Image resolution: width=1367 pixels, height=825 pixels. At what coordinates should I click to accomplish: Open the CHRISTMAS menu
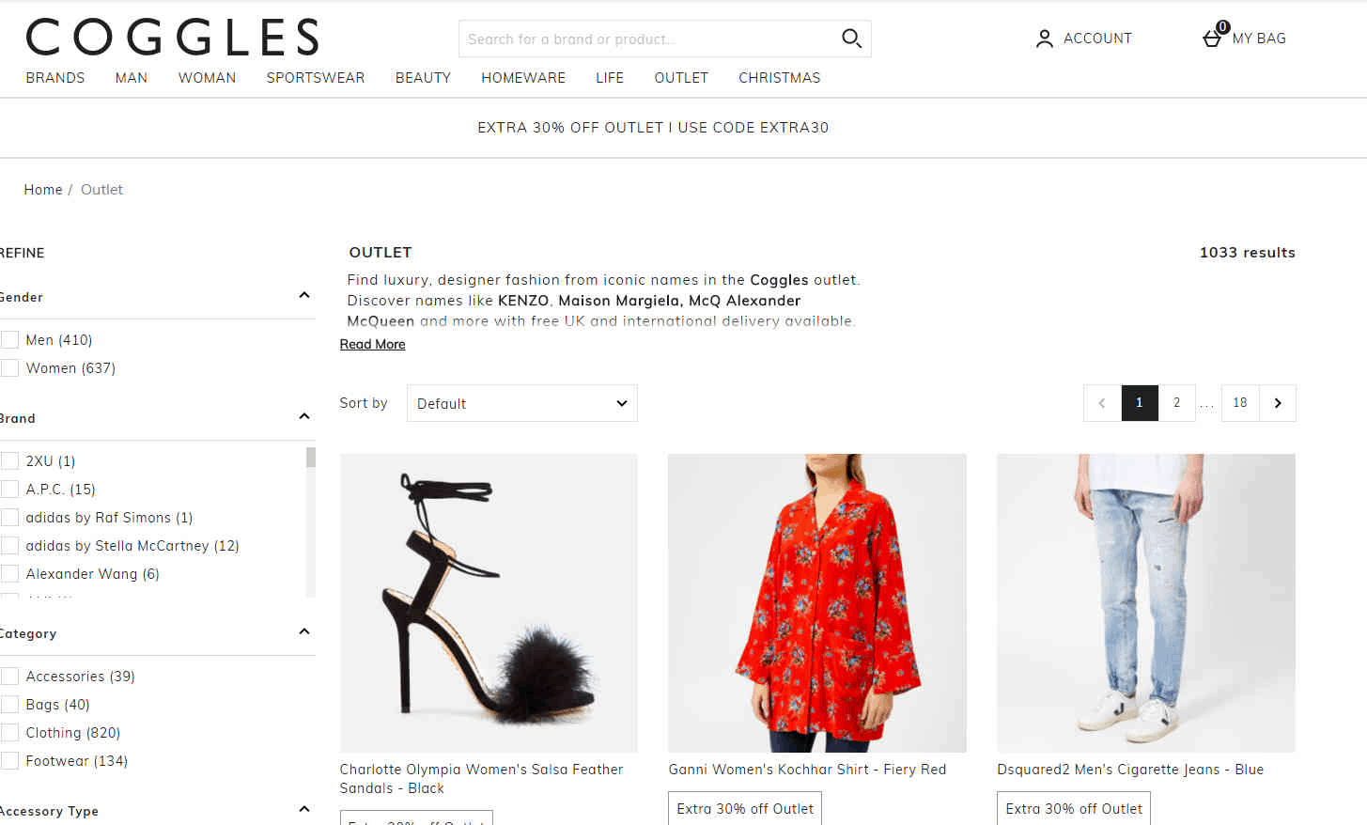click(780, 78)
